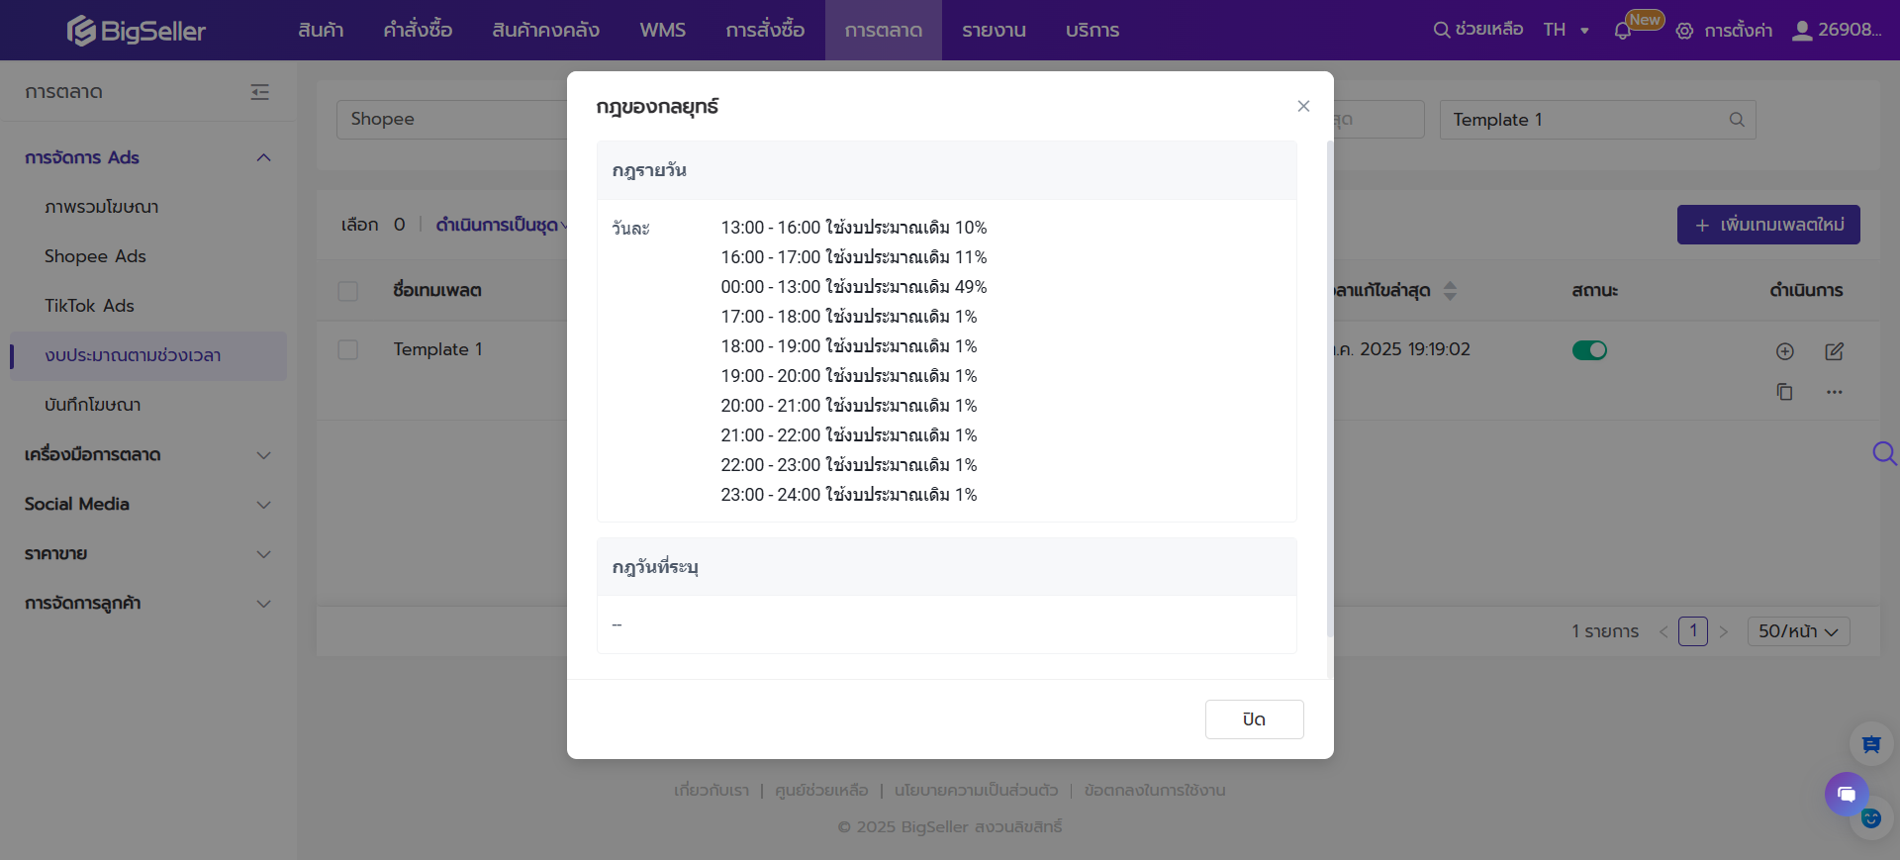Open the WMS menu
This screenshot has width=1900, height=860.
[662, 30]
